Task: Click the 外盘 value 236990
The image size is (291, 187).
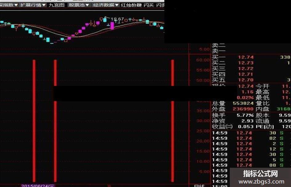Action: point(243,109)
